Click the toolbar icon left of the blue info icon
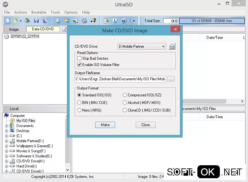This screenshot has width=248, height=182. coord(106,21)
